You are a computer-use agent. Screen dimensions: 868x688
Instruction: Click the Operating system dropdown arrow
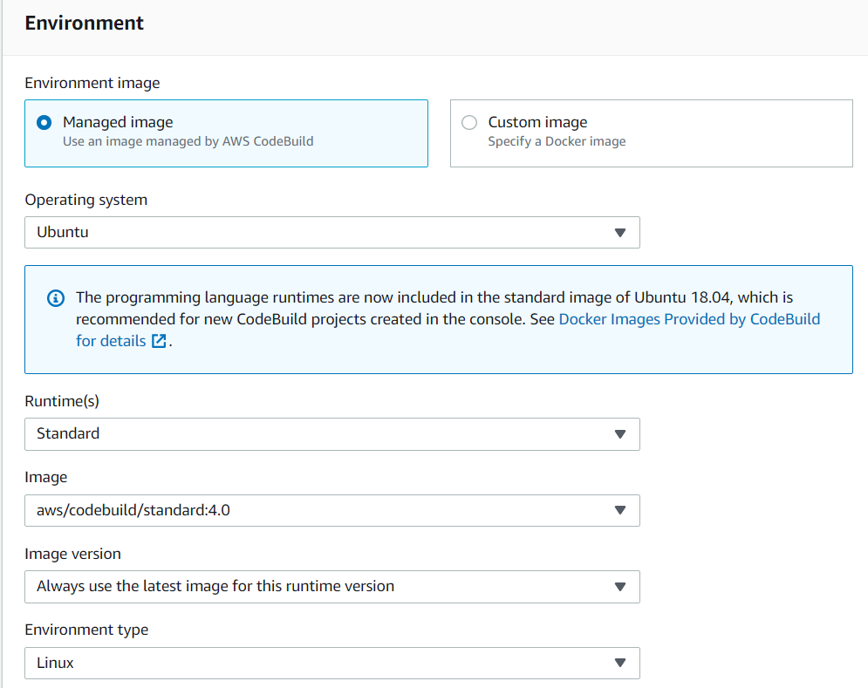[620, 233]
